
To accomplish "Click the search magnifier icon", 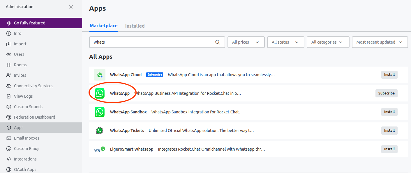I will click(217, 42).
